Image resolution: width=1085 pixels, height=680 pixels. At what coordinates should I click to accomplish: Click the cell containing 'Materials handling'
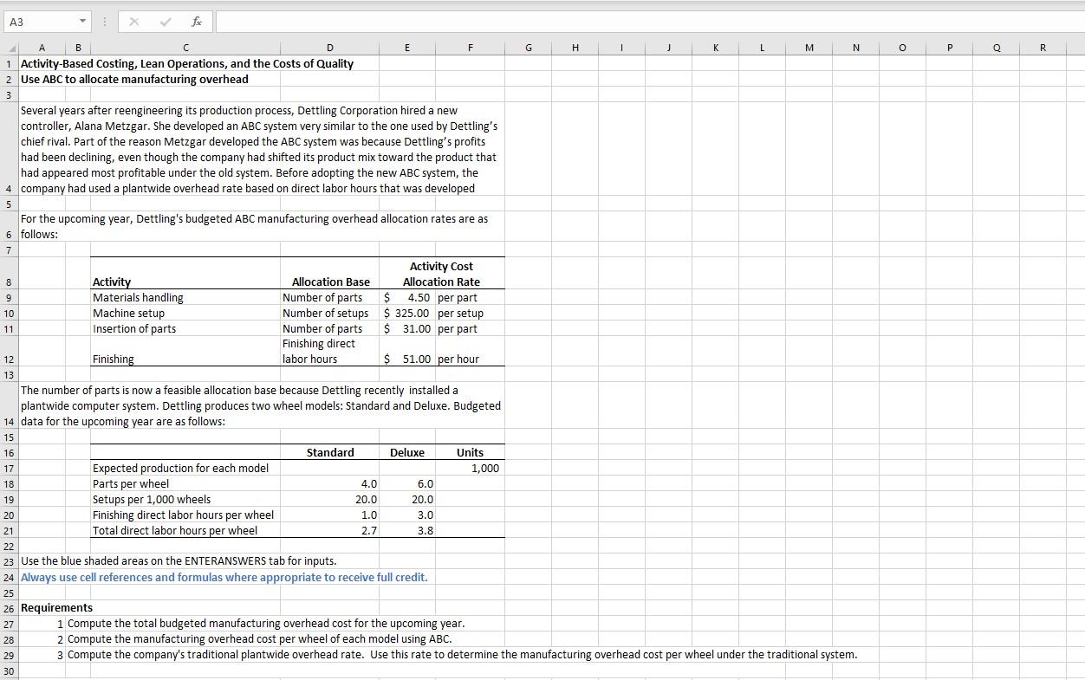tap(139, 297)
